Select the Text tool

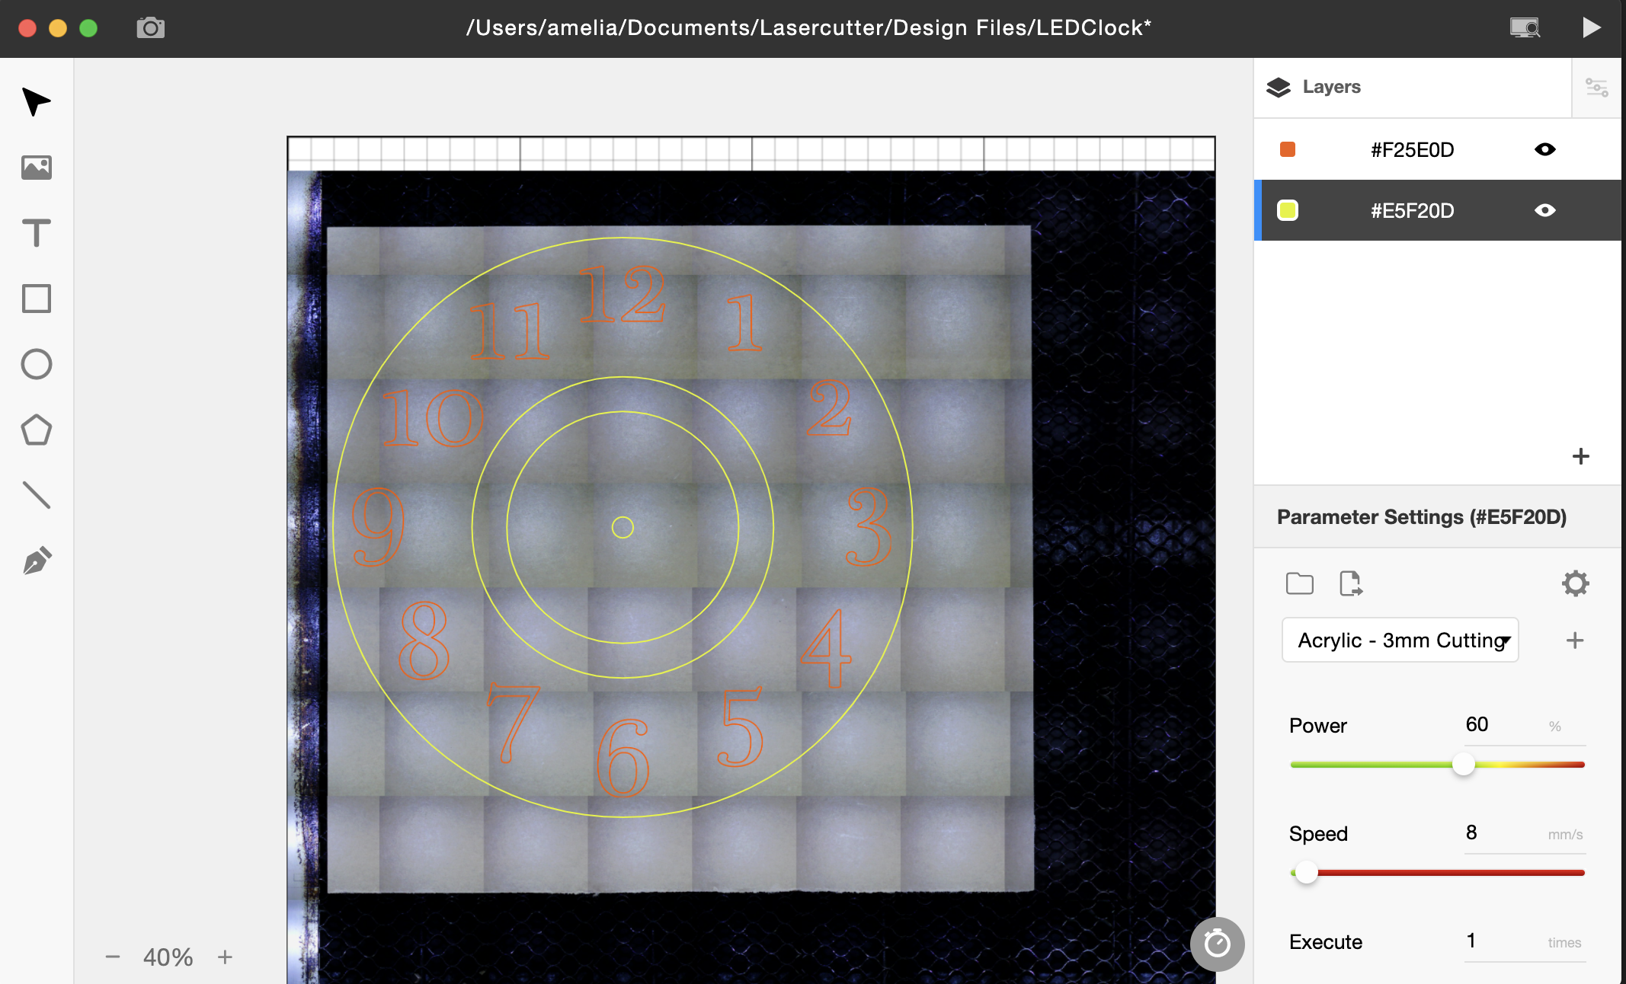pos(38,232)
